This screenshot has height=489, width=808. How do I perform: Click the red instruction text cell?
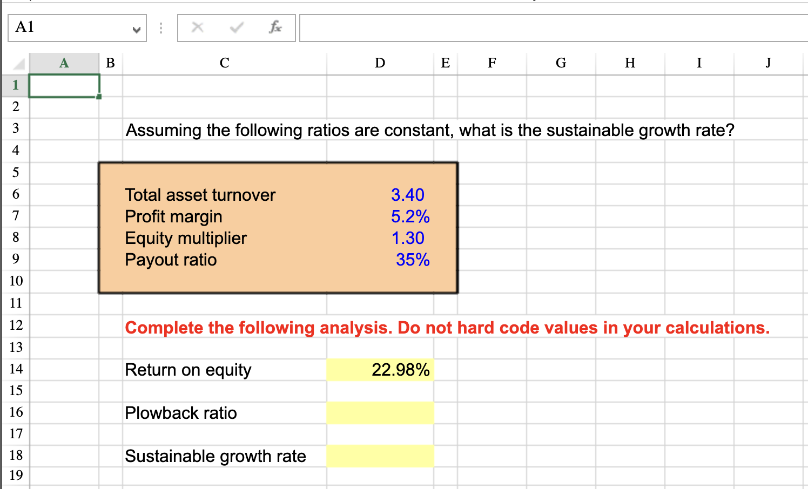[x=224, y=328]
